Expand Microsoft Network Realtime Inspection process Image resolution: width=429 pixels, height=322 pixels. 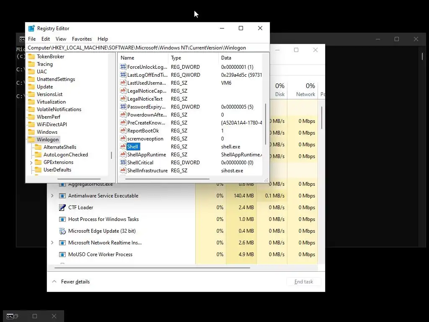click(x=52, y=243)
